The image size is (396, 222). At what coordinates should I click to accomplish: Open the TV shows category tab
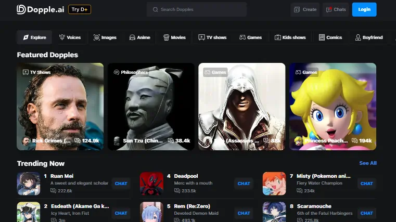tap(212, 37)
